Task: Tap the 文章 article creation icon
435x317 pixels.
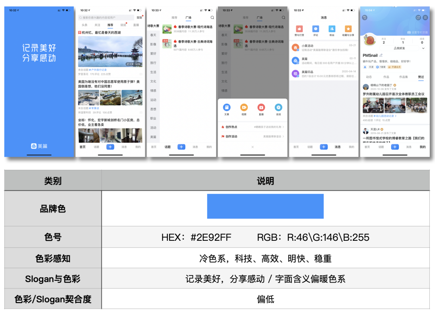Action: 227,107
